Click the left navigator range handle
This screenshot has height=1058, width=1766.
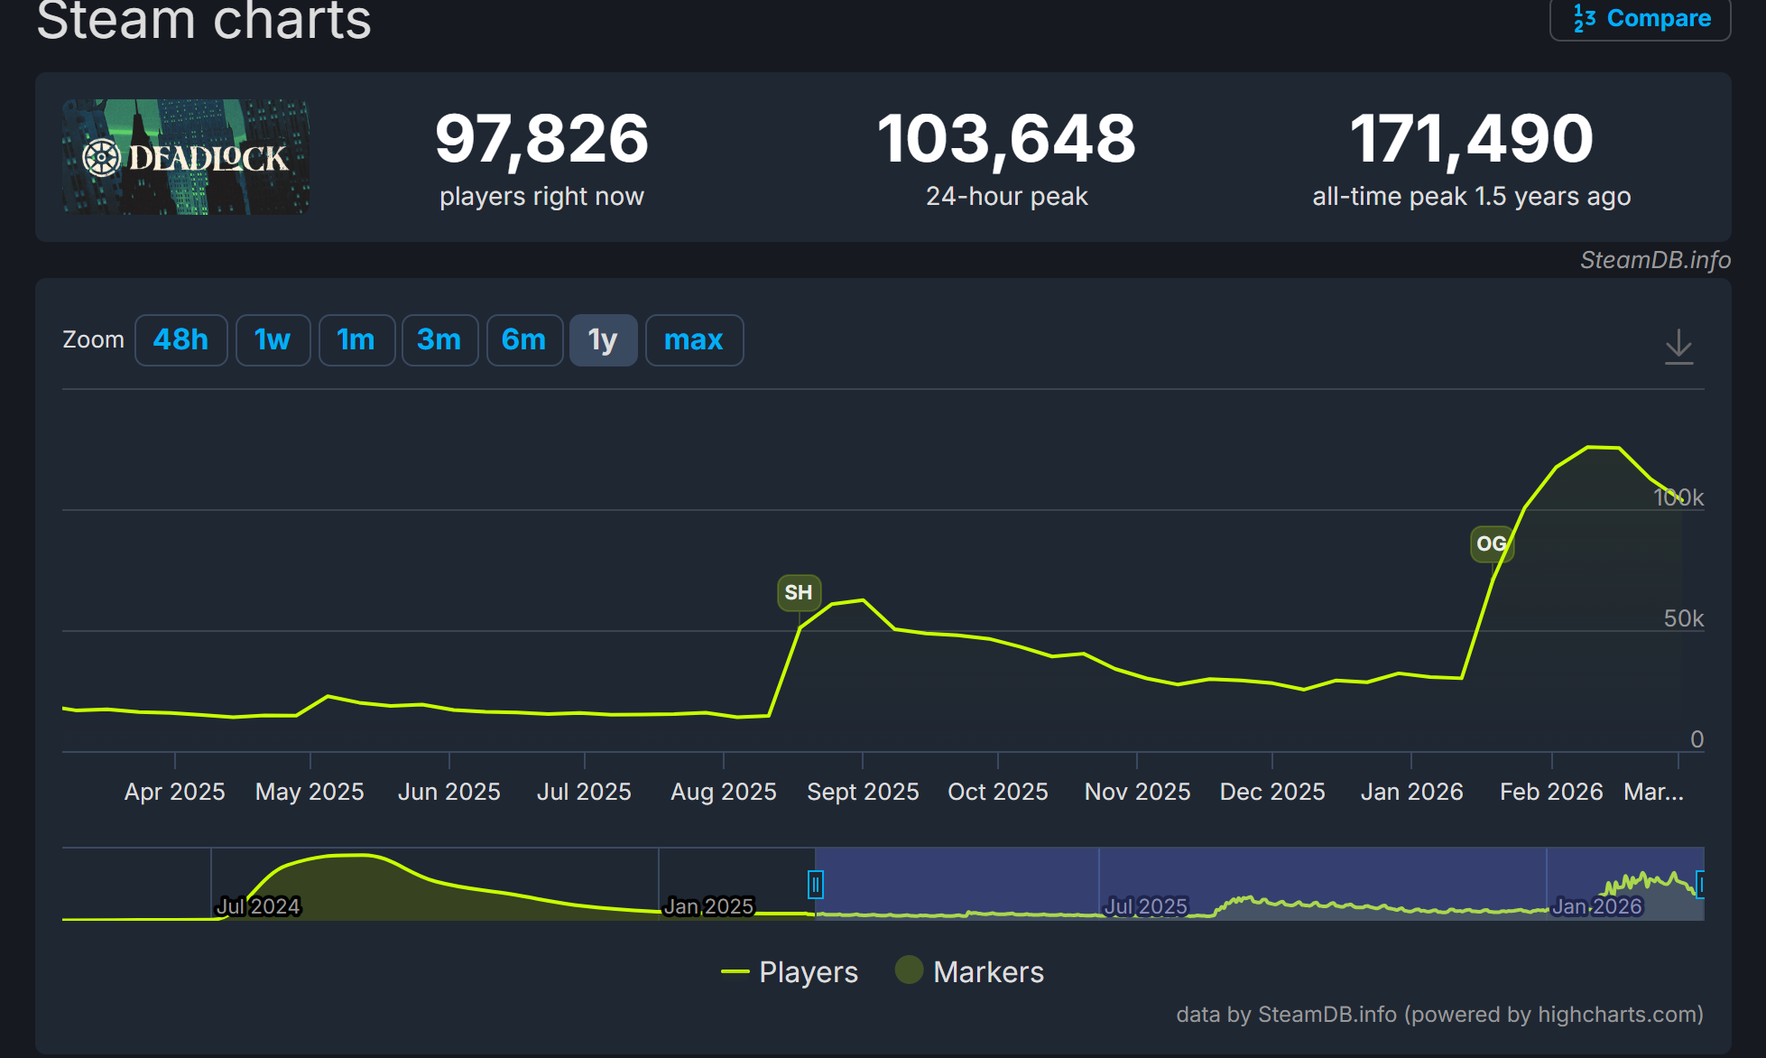(x=815, y=885)
